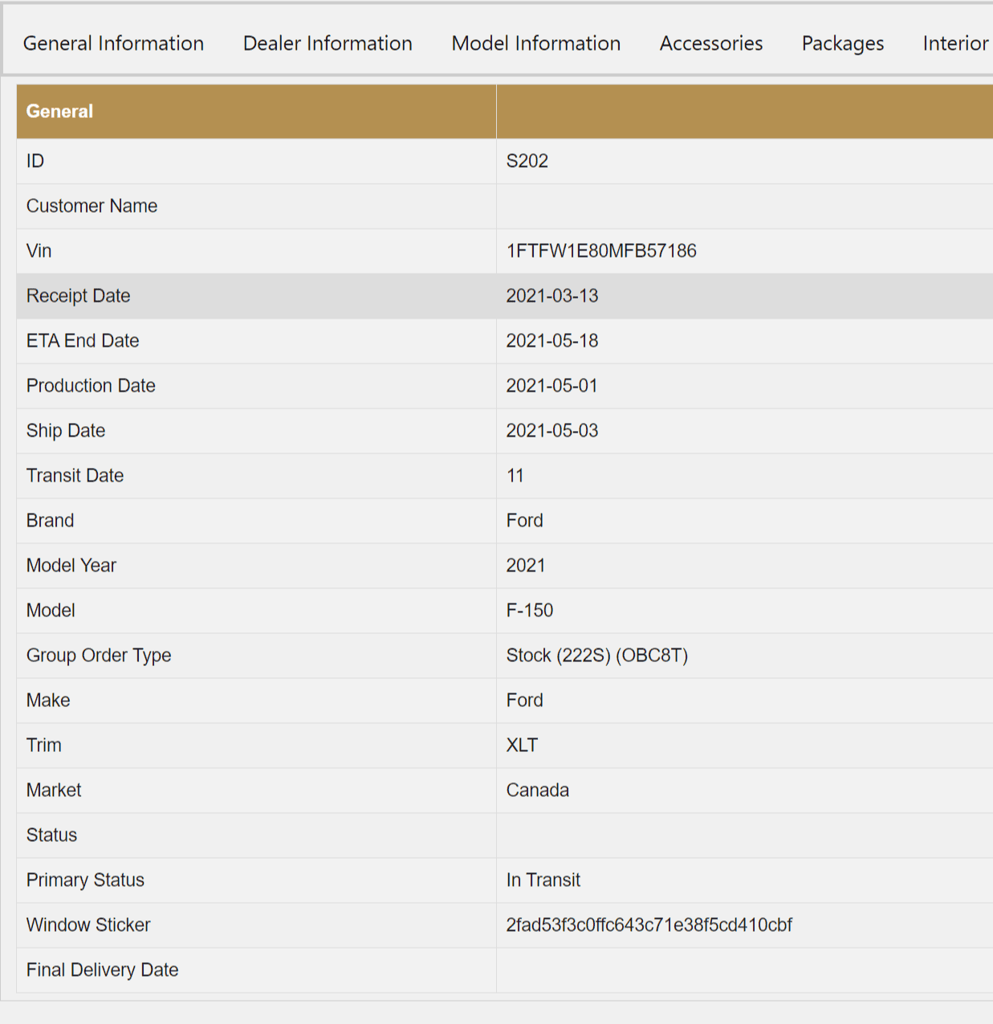Open the Packages tab

(x=842, y=43)
